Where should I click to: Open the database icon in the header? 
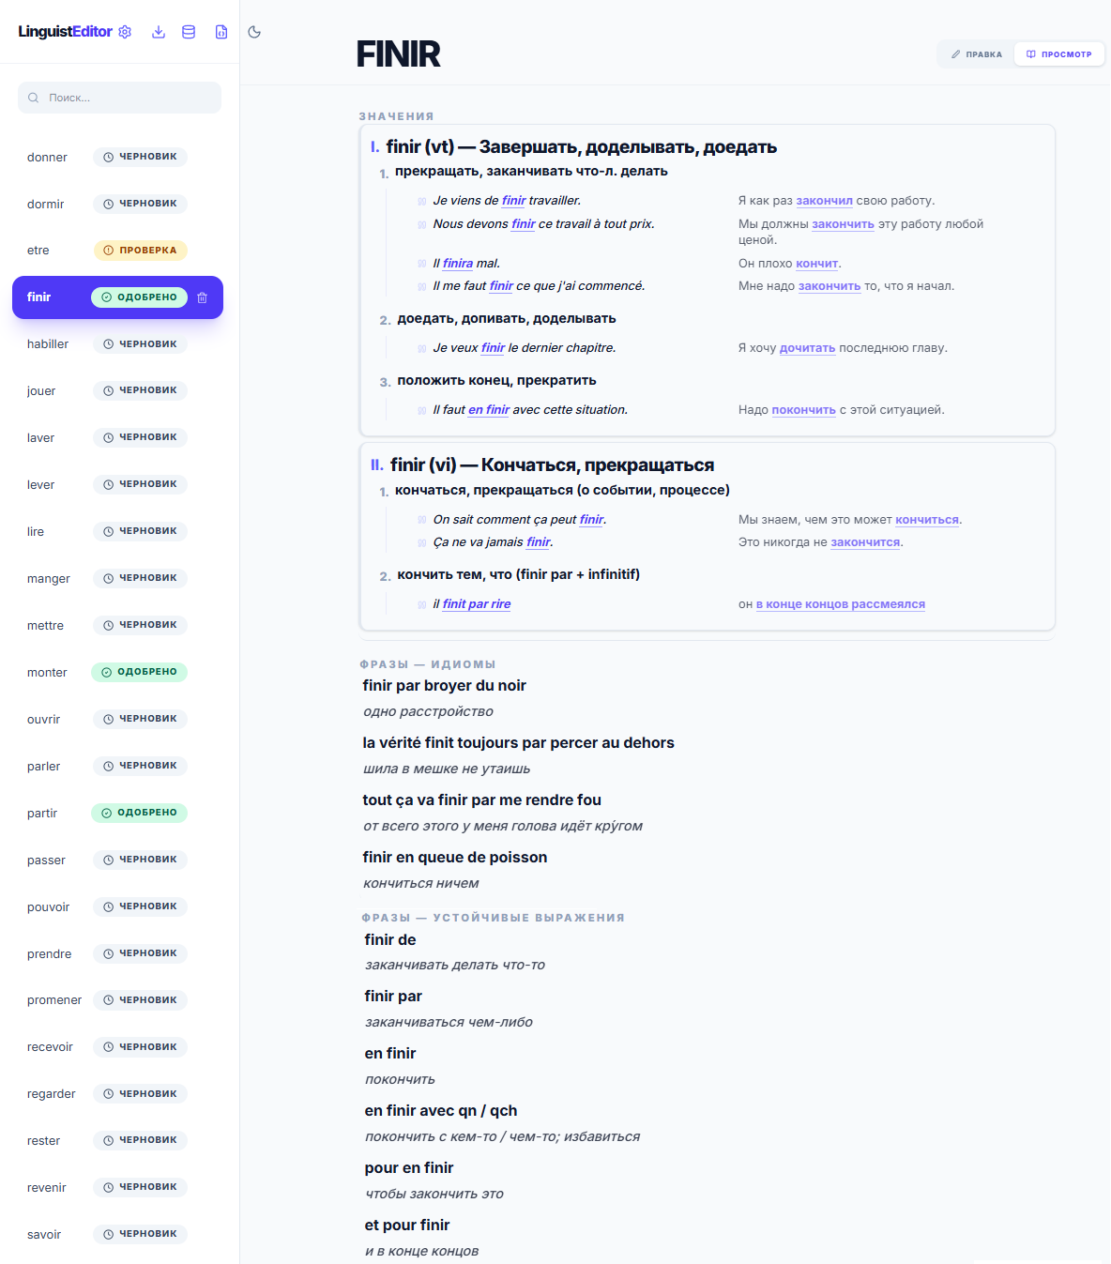189,32
